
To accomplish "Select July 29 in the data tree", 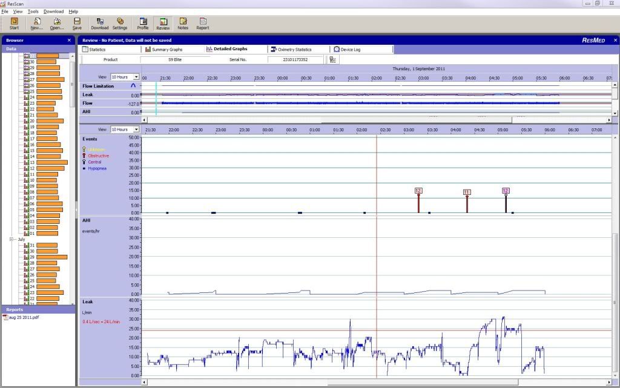I will point(45,257).
